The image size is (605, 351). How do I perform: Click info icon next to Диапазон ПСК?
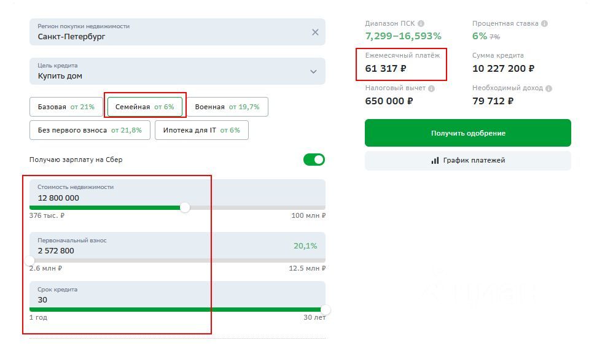point(421,23)
